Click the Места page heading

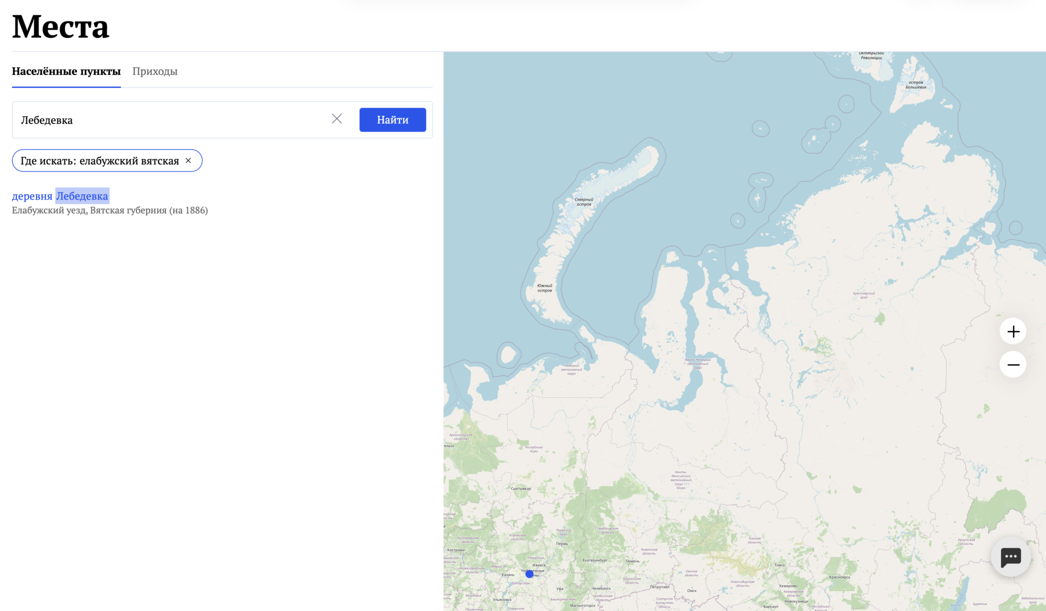tap(60, 27)
